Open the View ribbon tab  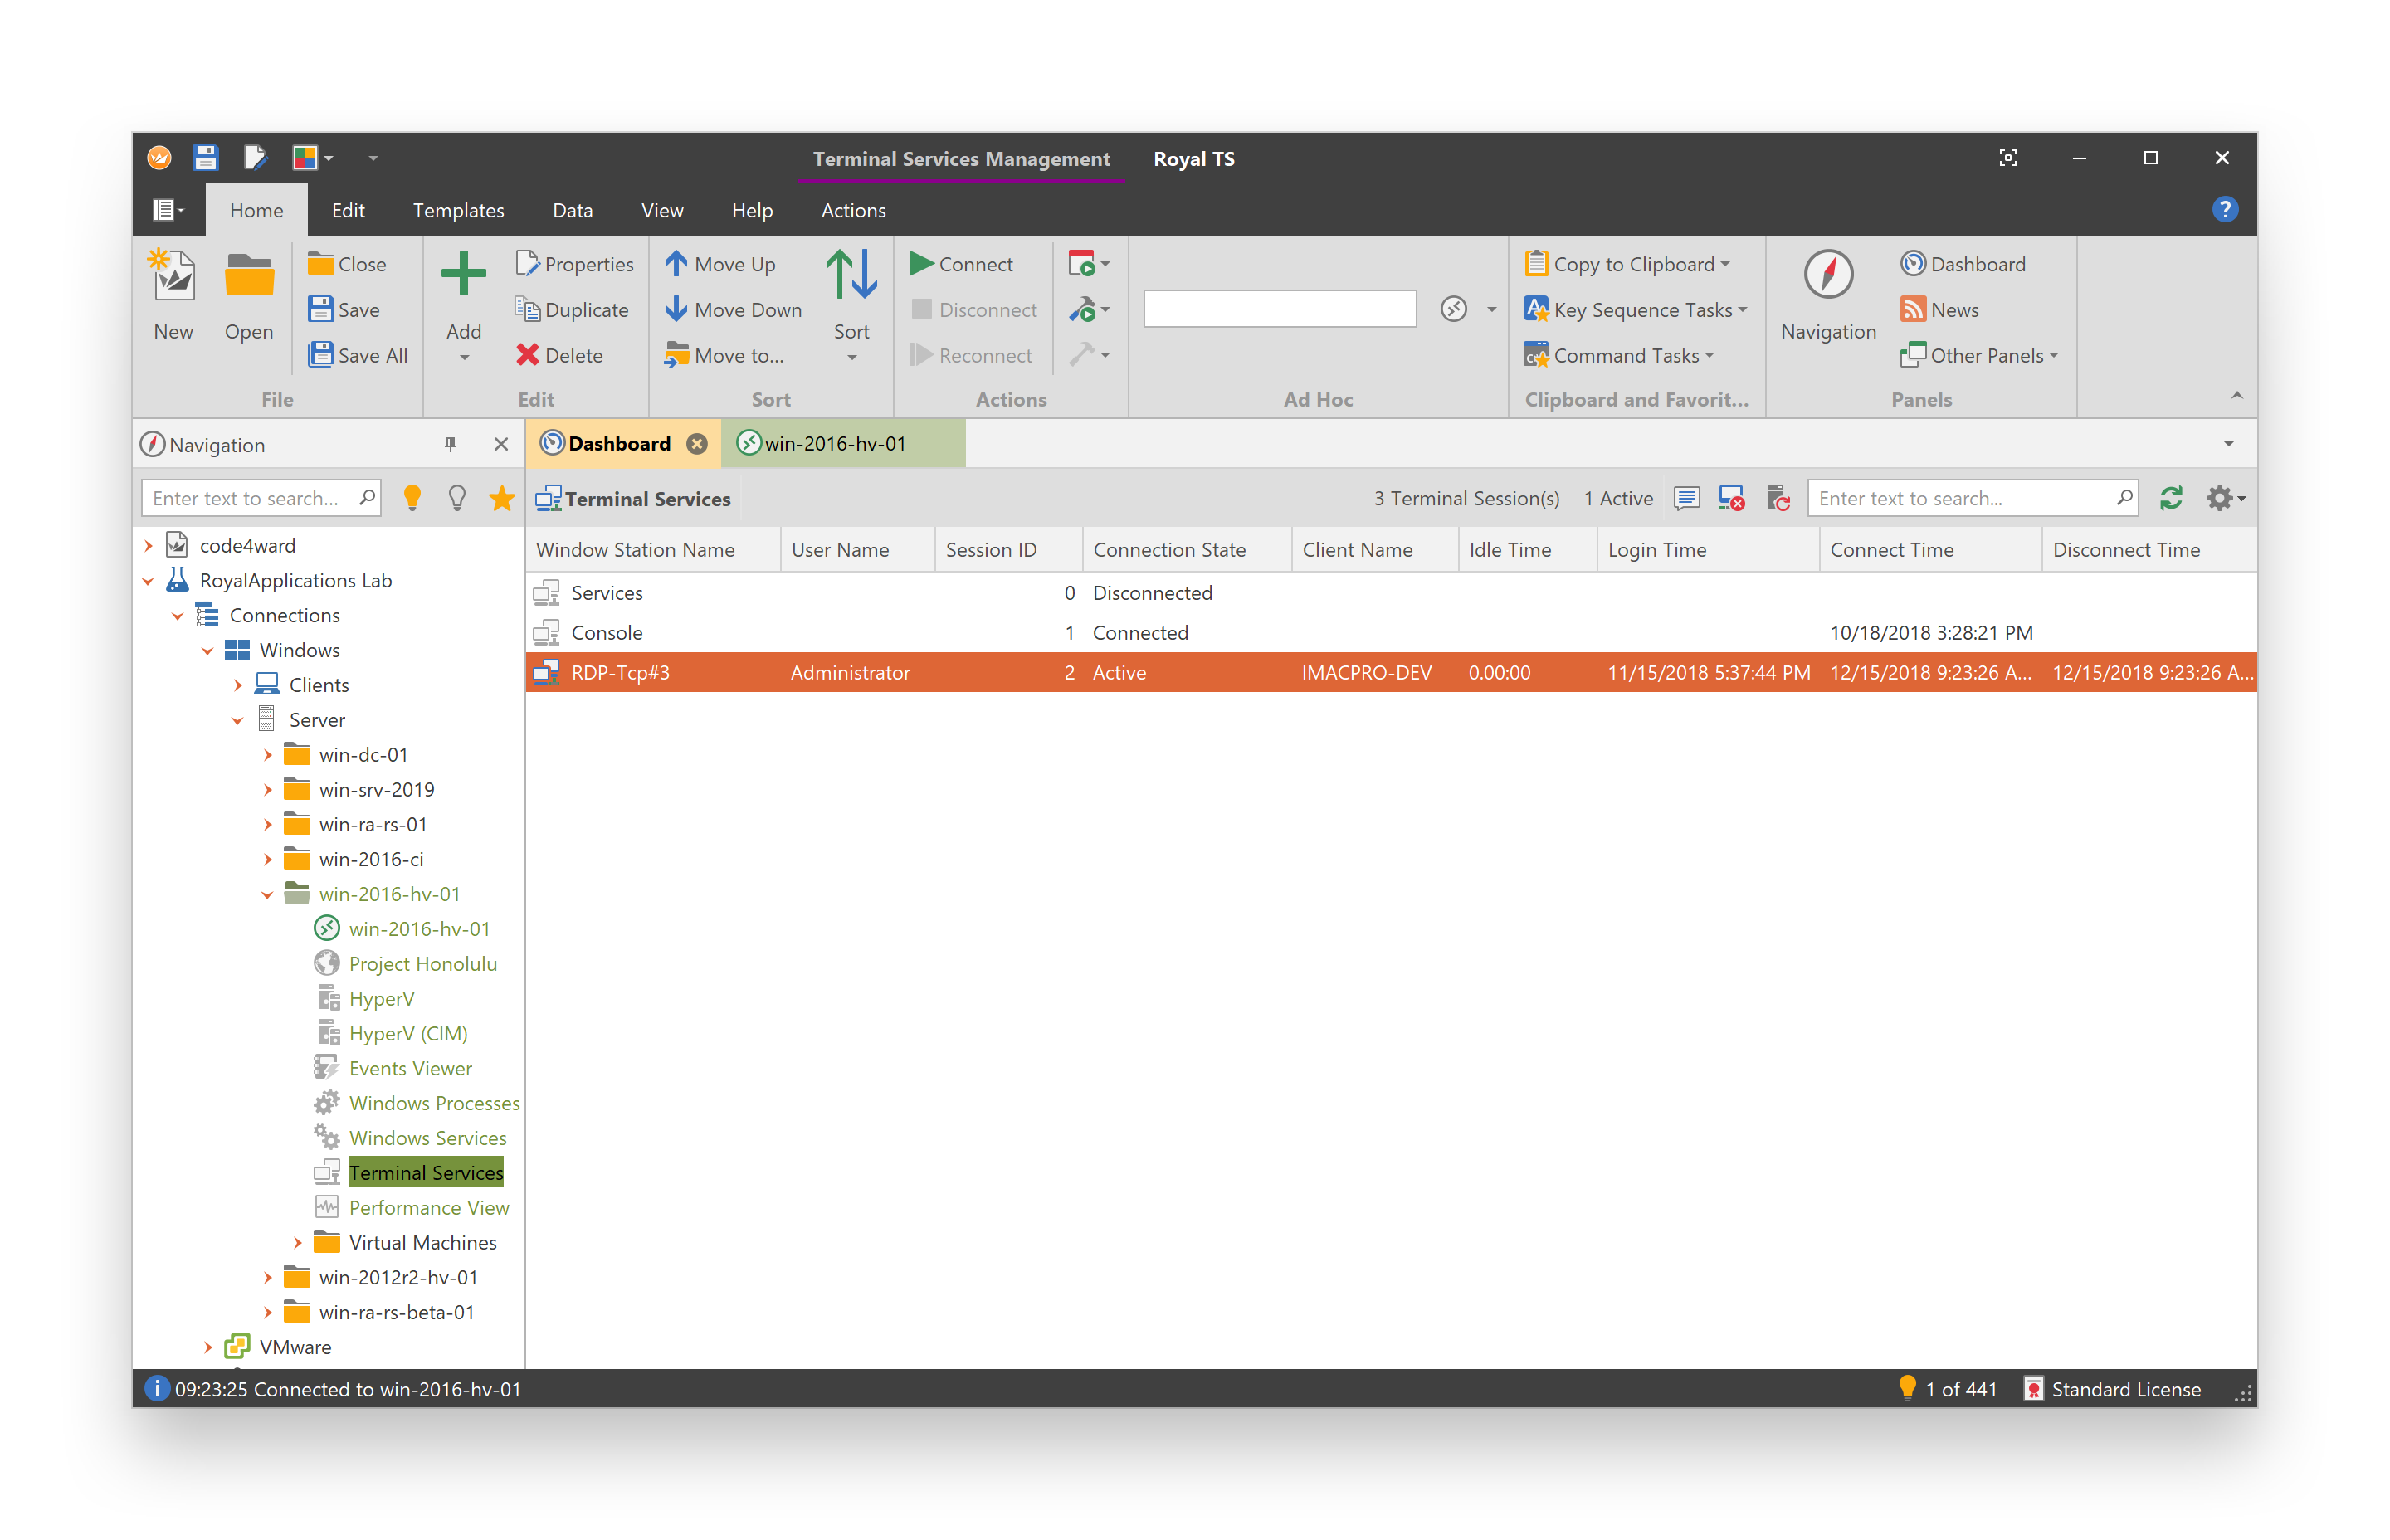(662, 210)
